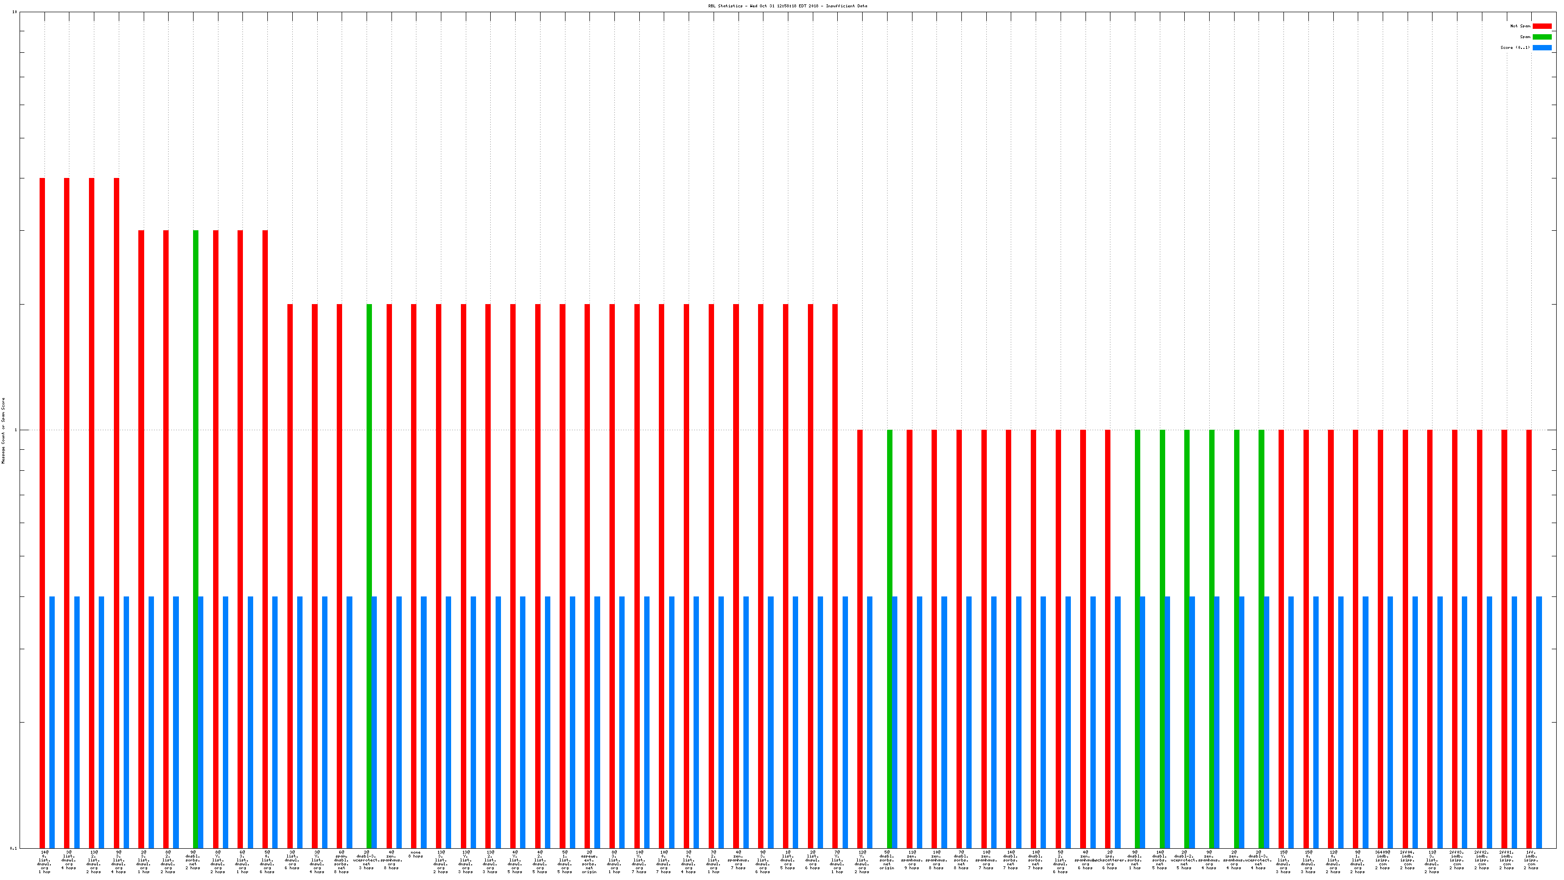Select the 'Score (0..1)' legend label text
The height and width of the screenshot is (880, 1564).
coord(1515,47)
